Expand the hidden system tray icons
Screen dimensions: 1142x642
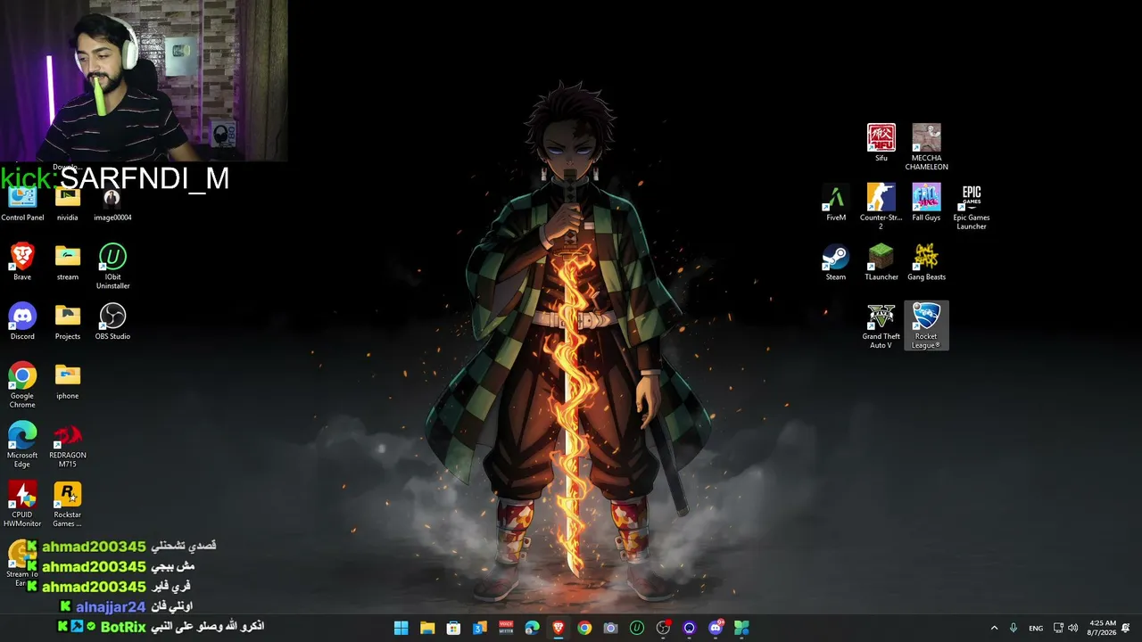pyautogui.click(x=994, y=629)
